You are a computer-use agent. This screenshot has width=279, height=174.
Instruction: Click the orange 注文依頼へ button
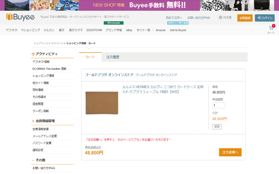click(230, 152)
